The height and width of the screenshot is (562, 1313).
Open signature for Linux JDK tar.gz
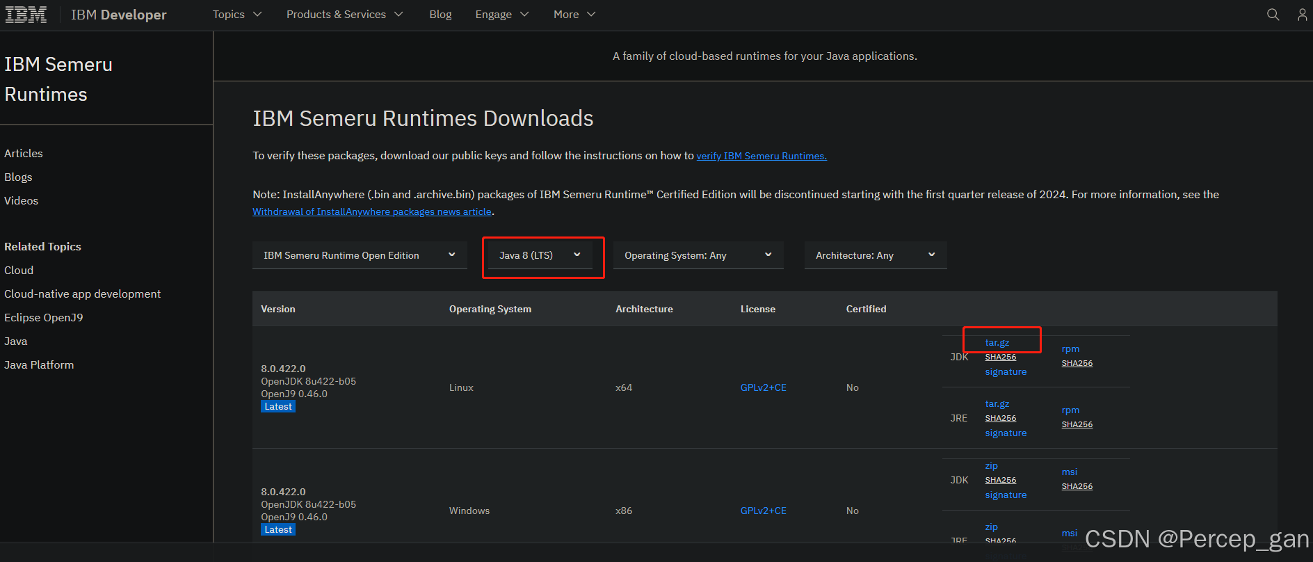pos(1006,371)
